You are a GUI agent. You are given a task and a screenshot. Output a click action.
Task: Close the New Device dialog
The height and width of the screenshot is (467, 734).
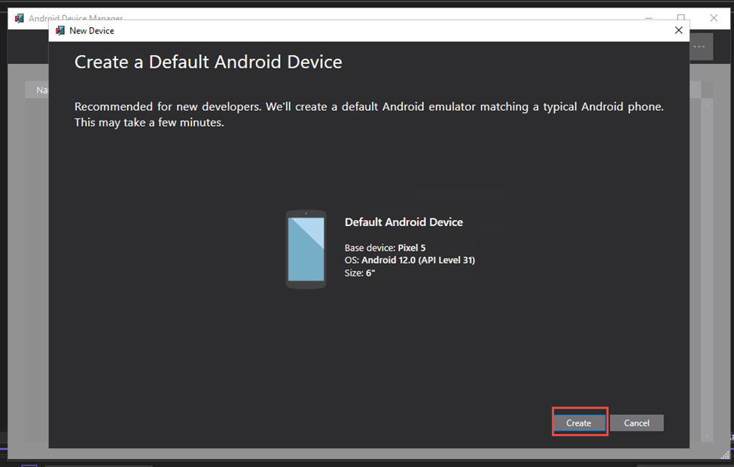678,30
